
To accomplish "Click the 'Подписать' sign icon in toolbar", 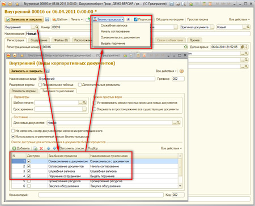I will [135, 19].
